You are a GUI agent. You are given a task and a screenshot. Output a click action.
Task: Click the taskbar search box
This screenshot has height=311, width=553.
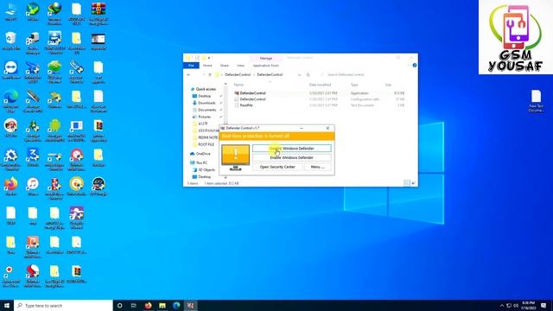click(x=63, y=305)
